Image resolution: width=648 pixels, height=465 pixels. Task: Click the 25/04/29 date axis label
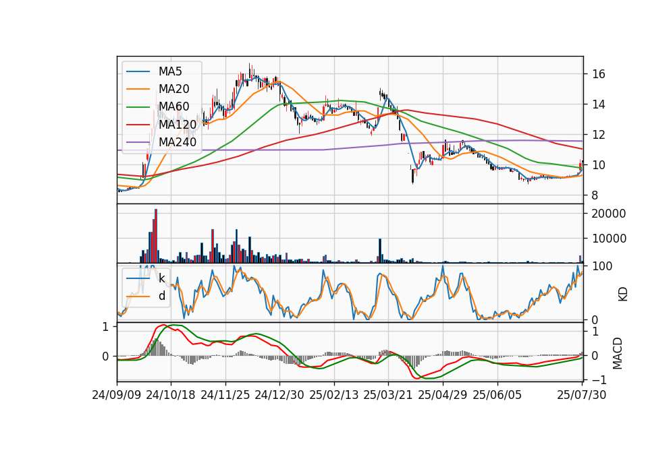[443, 395]
